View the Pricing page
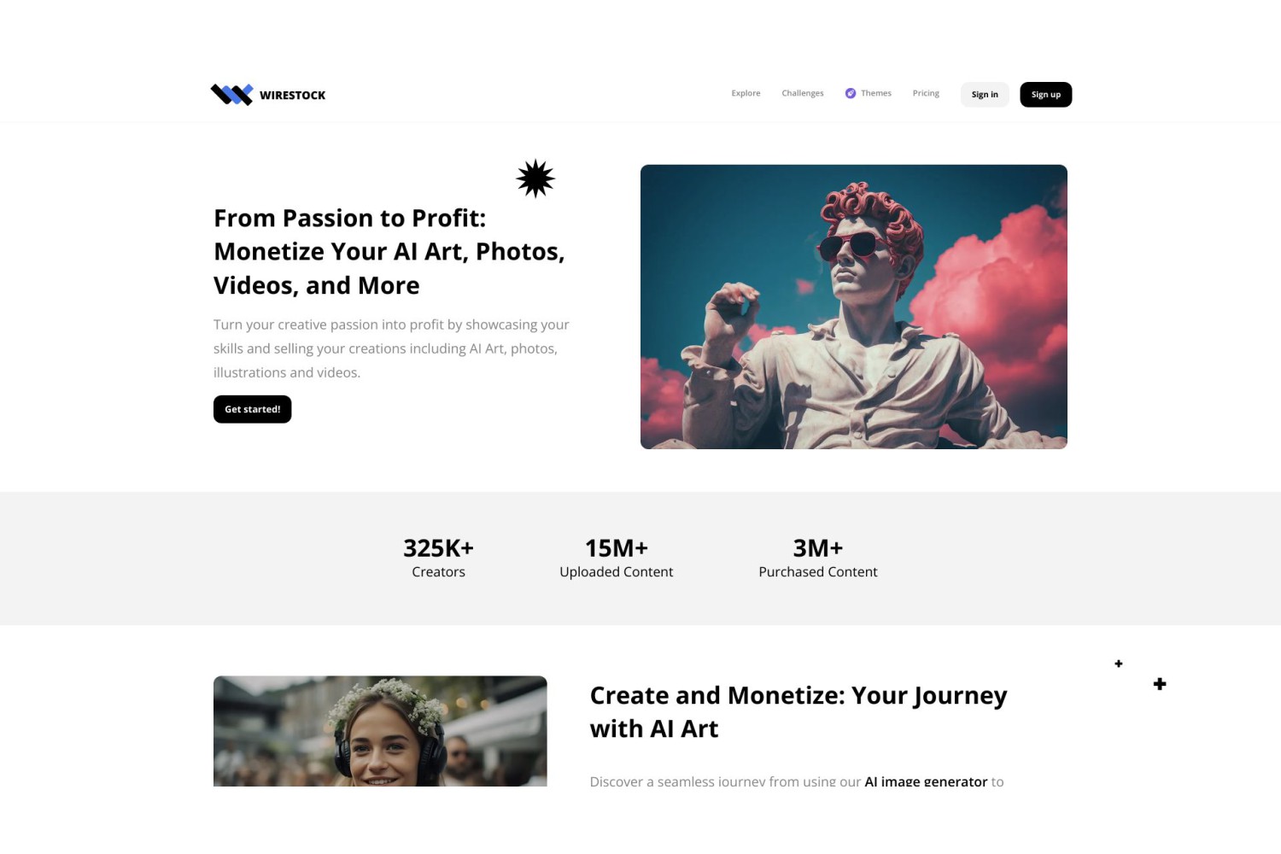The width and height of the screenshot is (1281, 854). (926, 93)
